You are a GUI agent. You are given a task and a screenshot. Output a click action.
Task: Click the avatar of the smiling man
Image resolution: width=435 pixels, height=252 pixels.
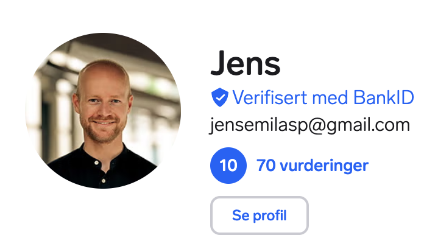tap(103, 111)
